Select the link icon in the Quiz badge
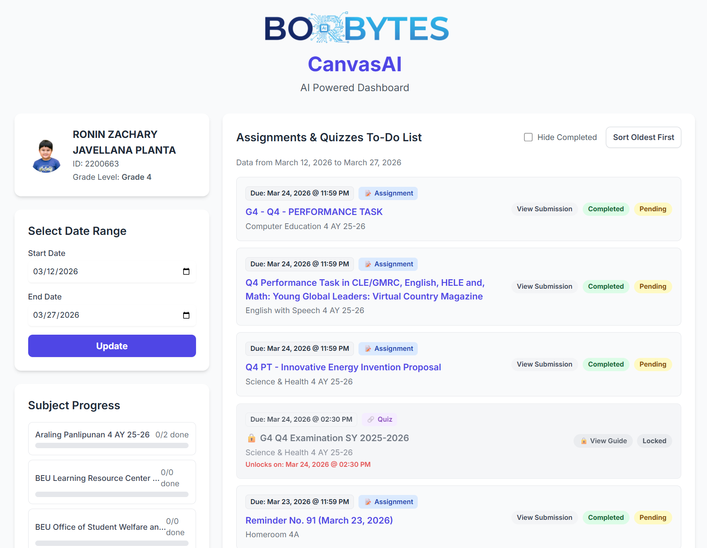Image resolution: width=707 pixels, height=548 pixels. click(370, 419)
